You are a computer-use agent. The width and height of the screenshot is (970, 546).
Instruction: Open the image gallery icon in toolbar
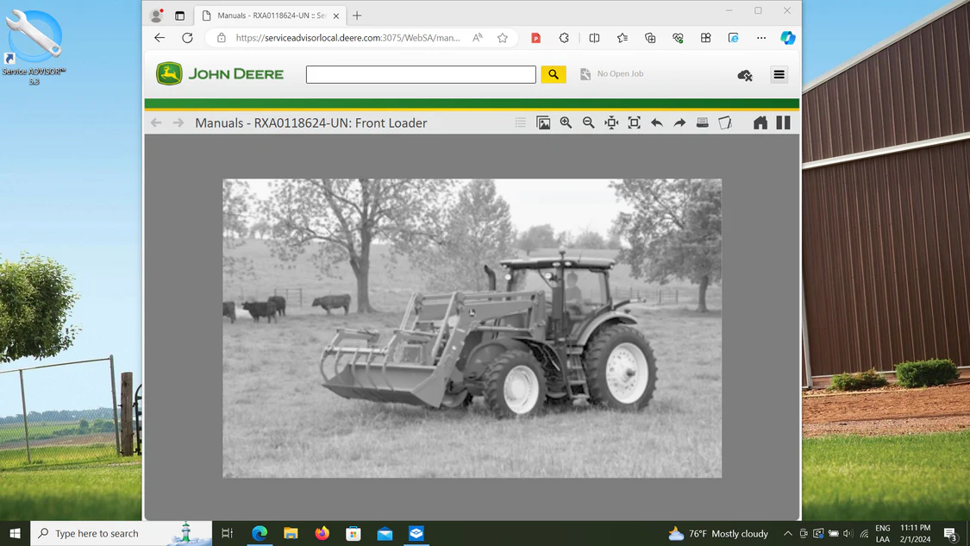pos(543,122)
